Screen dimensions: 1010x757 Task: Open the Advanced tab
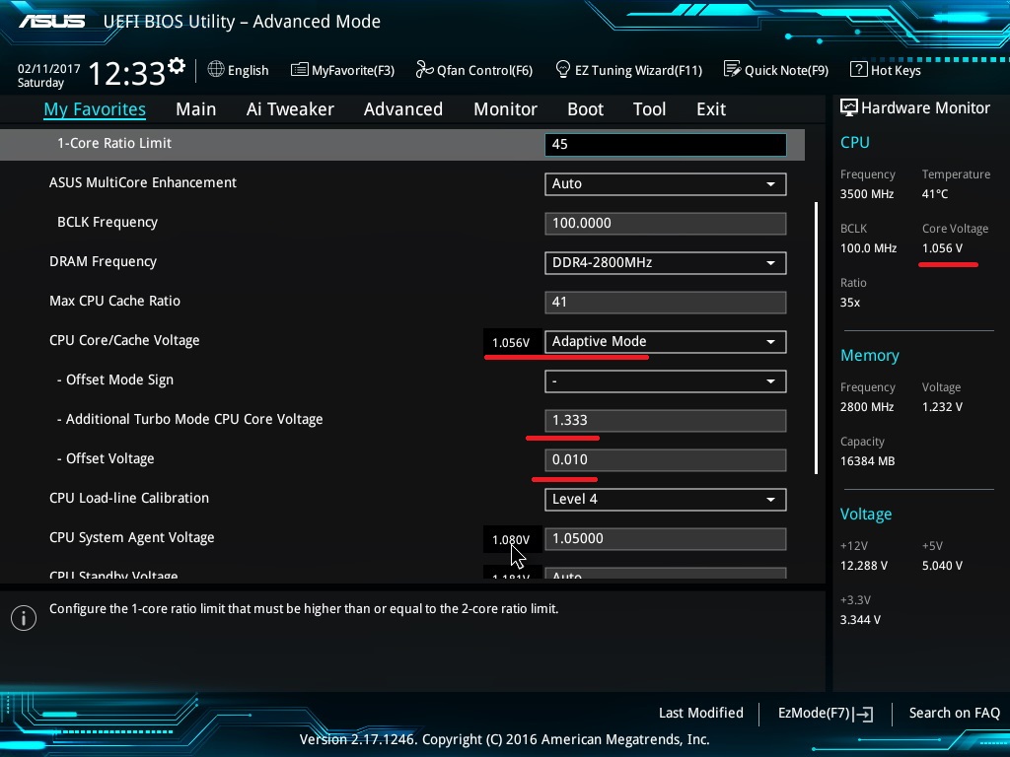(403, 109)
